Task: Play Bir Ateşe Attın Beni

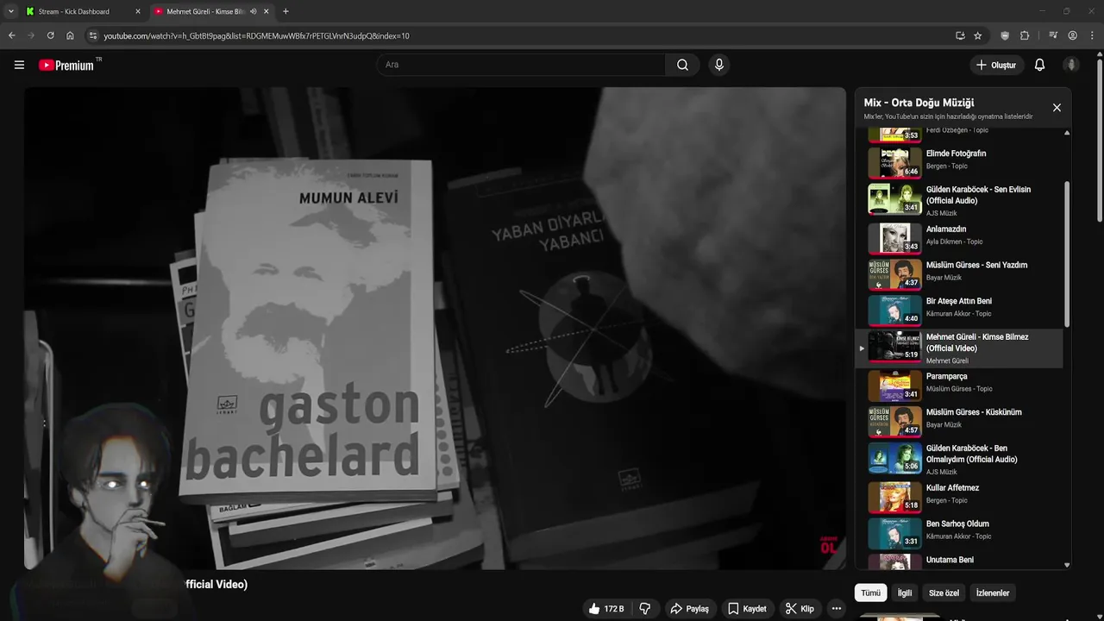Action: pyautogui.click(x=959, y=310)
